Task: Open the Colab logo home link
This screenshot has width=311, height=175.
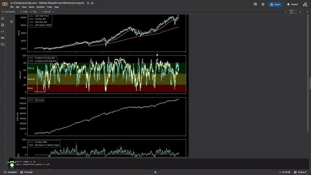Action: point(5,4)
